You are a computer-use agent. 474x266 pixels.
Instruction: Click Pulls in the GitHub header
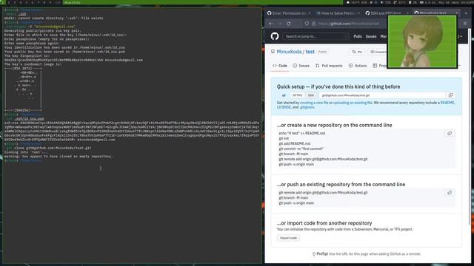point(358,36)
